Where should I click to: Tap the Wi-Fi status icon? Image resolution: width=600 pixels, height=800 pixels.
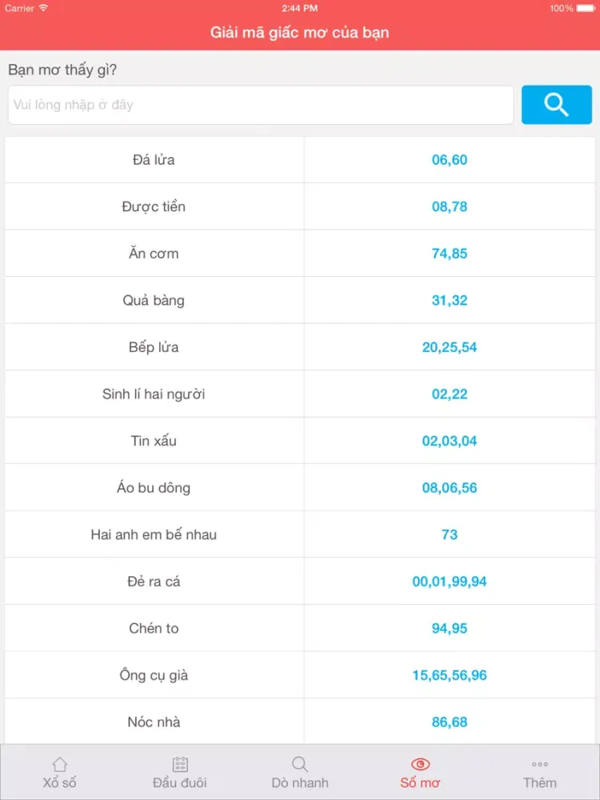point(43,8)
